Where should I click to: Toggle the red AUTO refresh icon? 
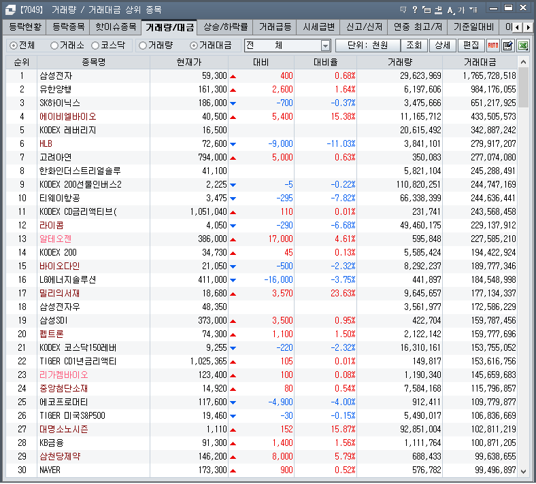point(493,46)
